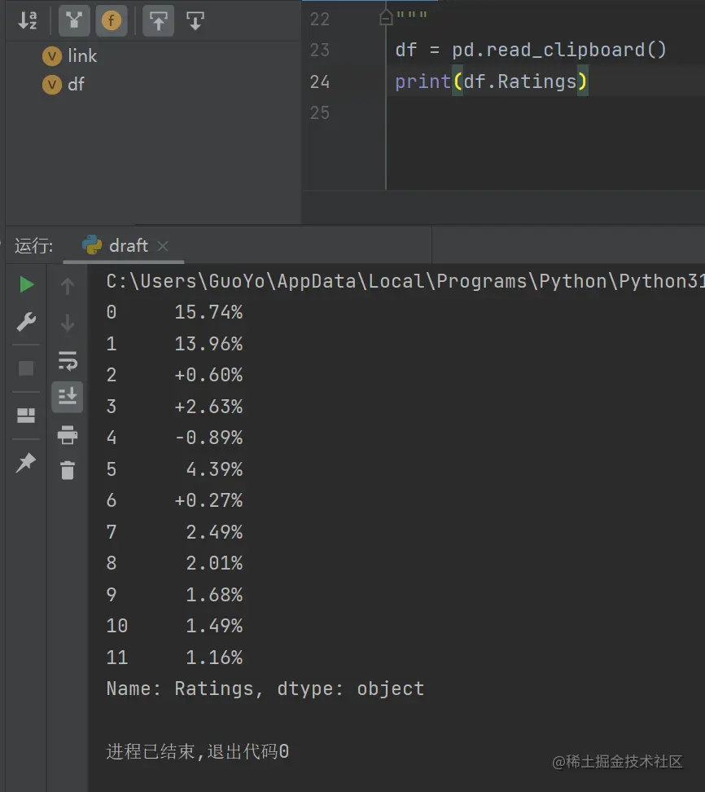Navigate down the stack trace arrow
This screenshot has height=792, width=705.
click(68, 323)
